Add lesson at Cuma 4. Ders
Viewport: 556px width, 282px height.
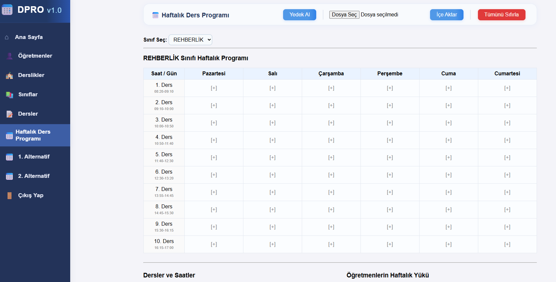(448, 140)
